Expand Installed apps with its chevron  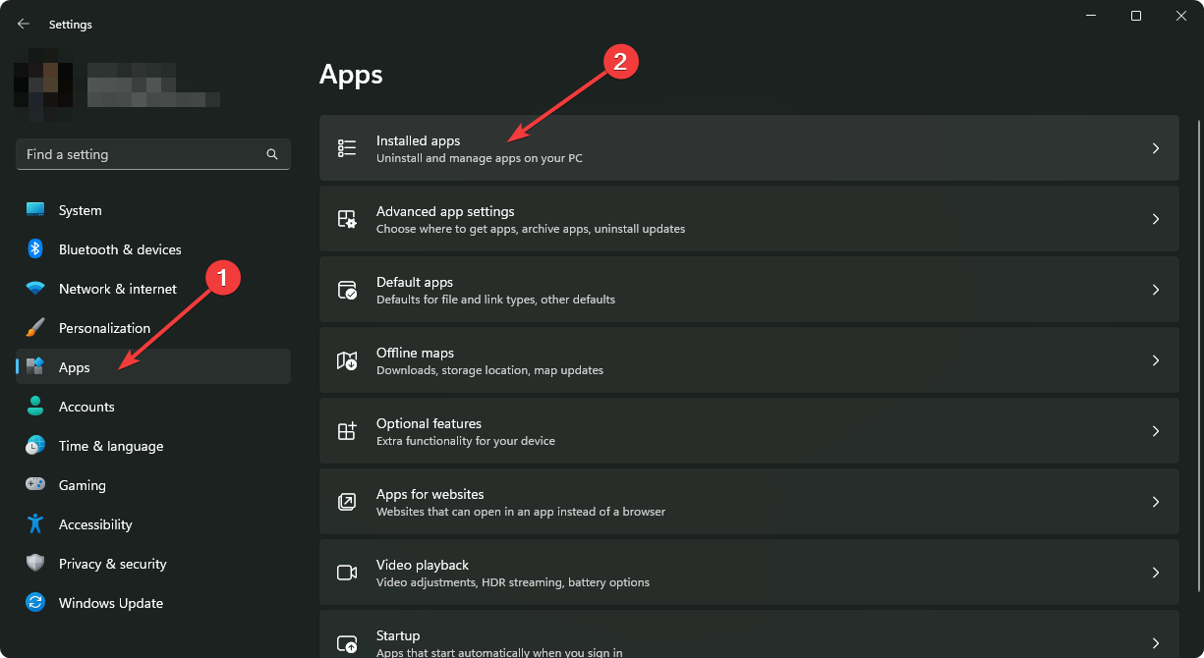tap(1156, 148)
